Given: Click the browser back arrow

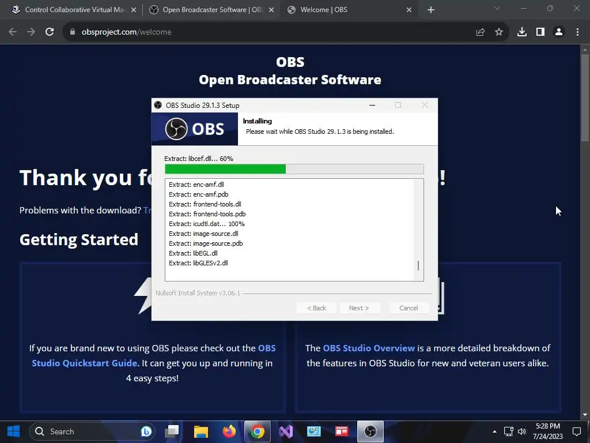Looking at the screenshot, I should click(x=13, y=32).
